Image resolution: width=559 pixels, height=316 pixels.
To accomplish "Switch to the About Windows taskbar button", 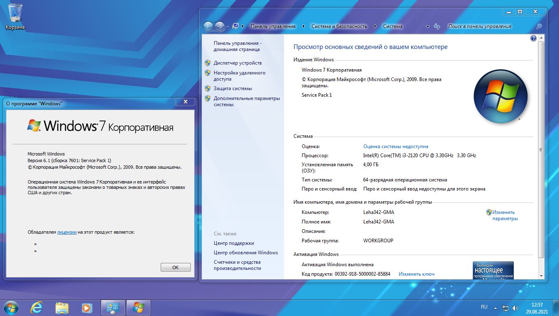I will pos(138,308).
